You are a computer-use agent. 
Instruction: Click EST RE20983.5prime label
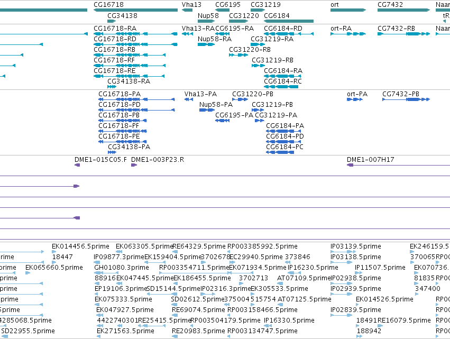[198, 331]
